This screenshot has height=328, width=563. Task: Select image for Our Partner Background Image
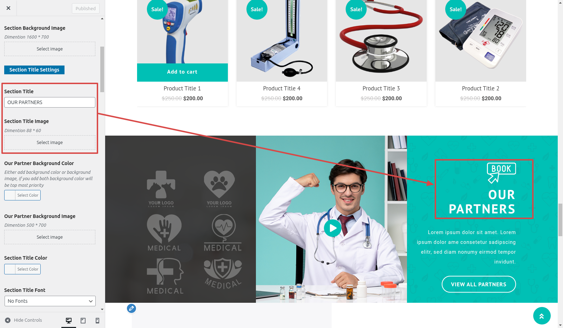click(50, 237)
